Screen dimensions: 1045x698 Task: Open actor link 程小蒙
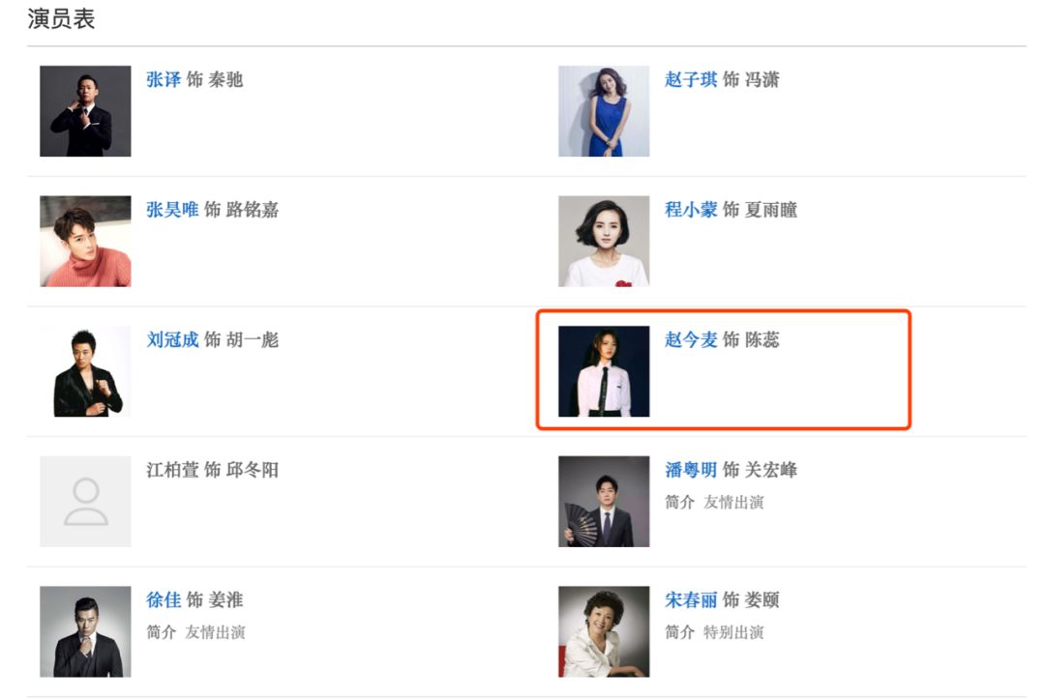click(x=691, y=210)
